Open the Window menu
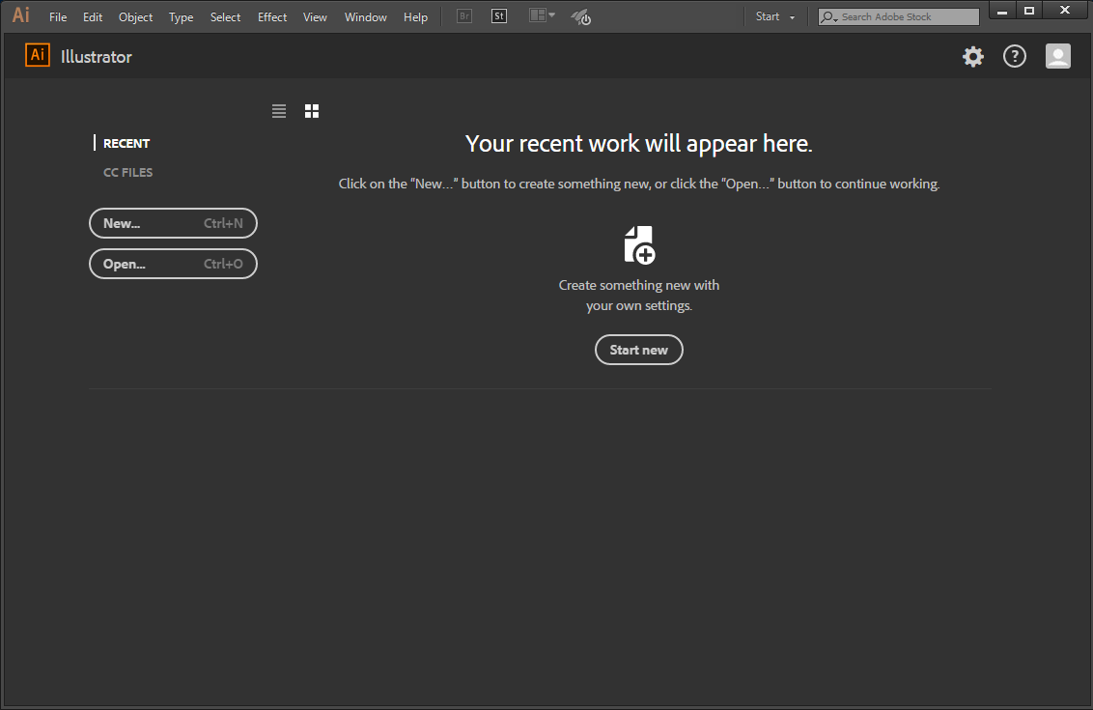 365,16
